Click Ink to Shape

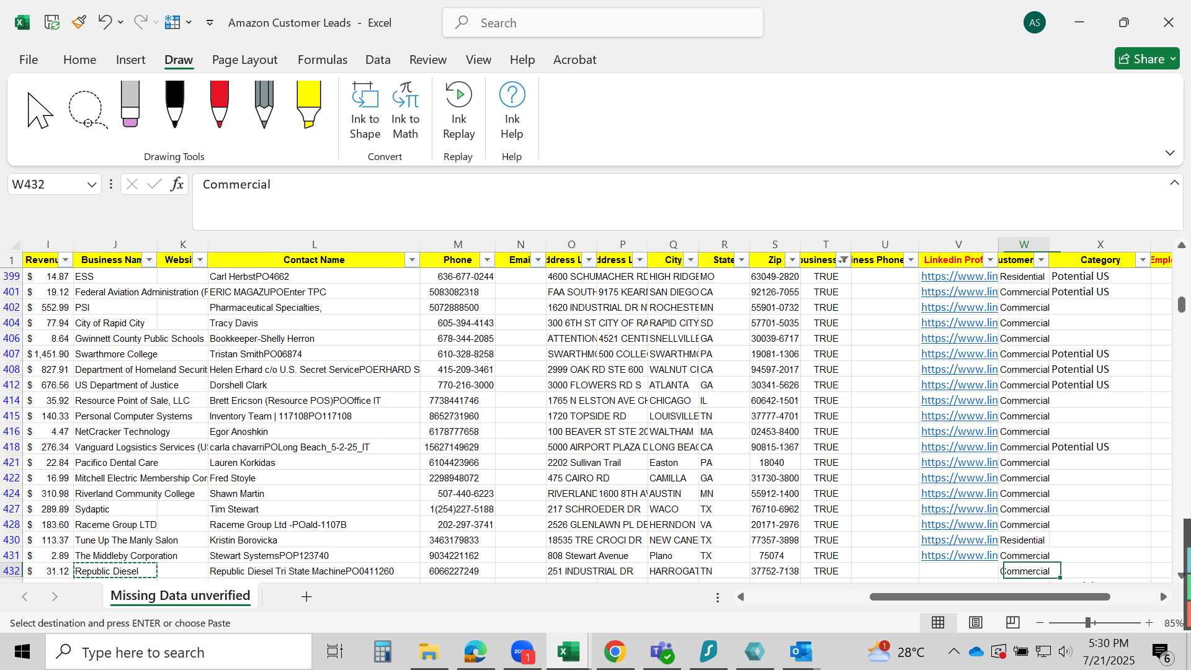365,110
